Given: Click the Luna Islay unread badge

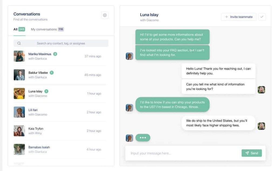Looking at the screenshot, I should pos(46,91).
